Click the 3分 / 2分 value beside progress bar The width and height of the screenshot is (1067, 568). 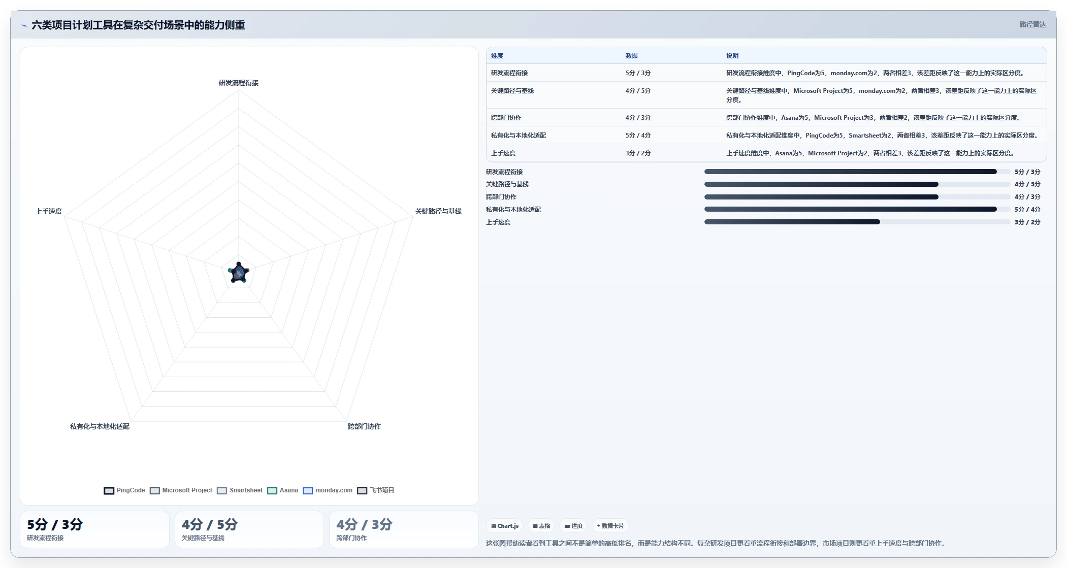[x=1027, y=222]
